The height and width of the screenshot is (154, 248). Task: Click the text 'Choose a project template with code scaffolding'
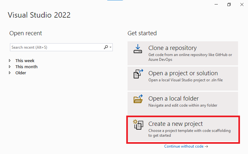coord(189,131)
